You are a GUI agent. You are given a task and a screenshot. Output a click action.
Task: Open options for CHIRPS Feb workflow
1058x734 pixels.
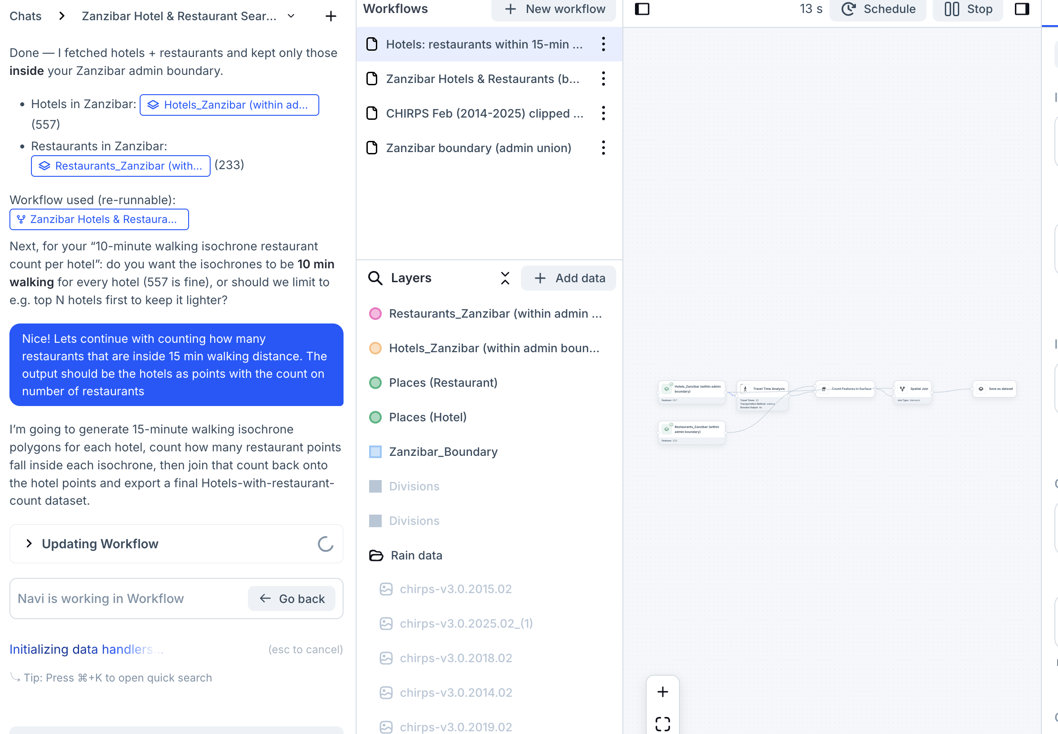click(x=603, y=113)
